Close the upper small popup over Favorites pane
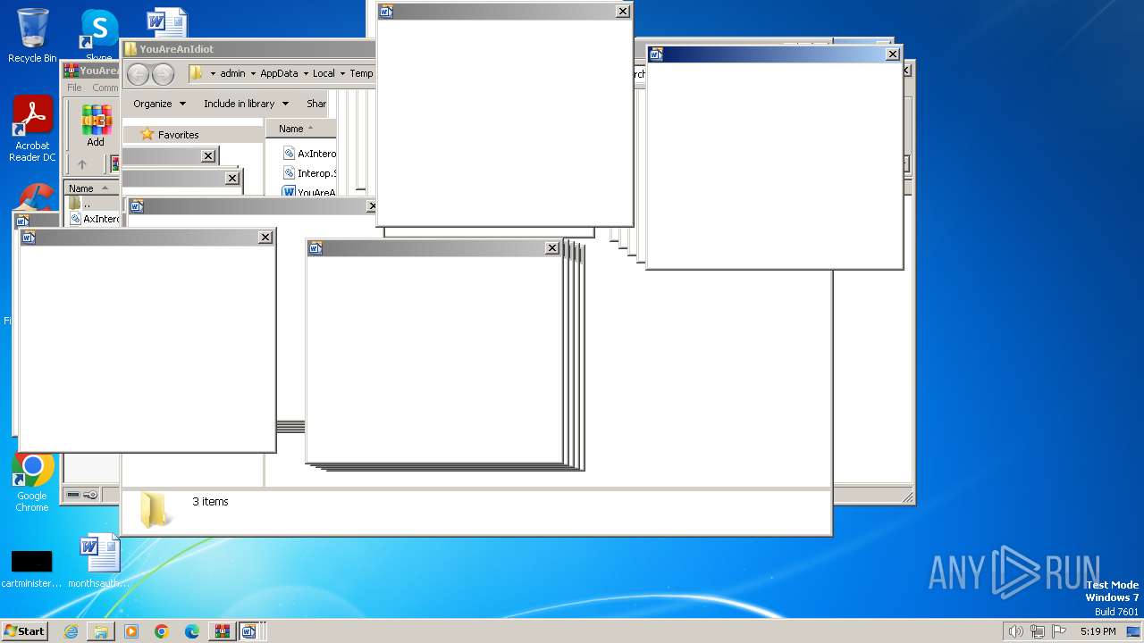Viewport: 1144px width, 643px height. (208, 156)
